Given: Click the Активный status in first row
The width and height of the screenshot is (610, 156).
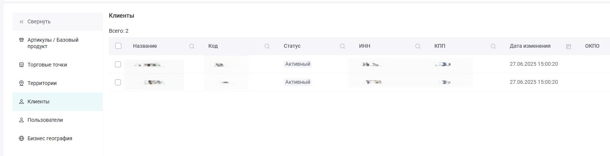Looking at the screenshot, I should (298, 64).
